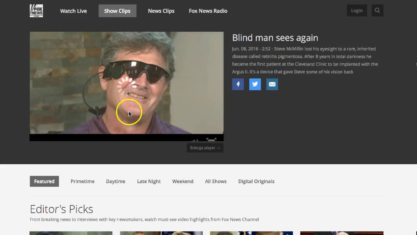Click the Enlarge player button
The height and width of the screenshot is (235, 417).
point(205,148)
